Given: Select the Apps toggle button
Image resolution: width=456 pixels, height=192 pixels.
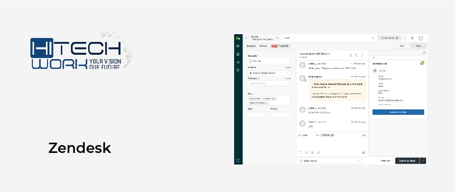Looking at the screenshot, I should pyautogui.click(x=418, y=46).
